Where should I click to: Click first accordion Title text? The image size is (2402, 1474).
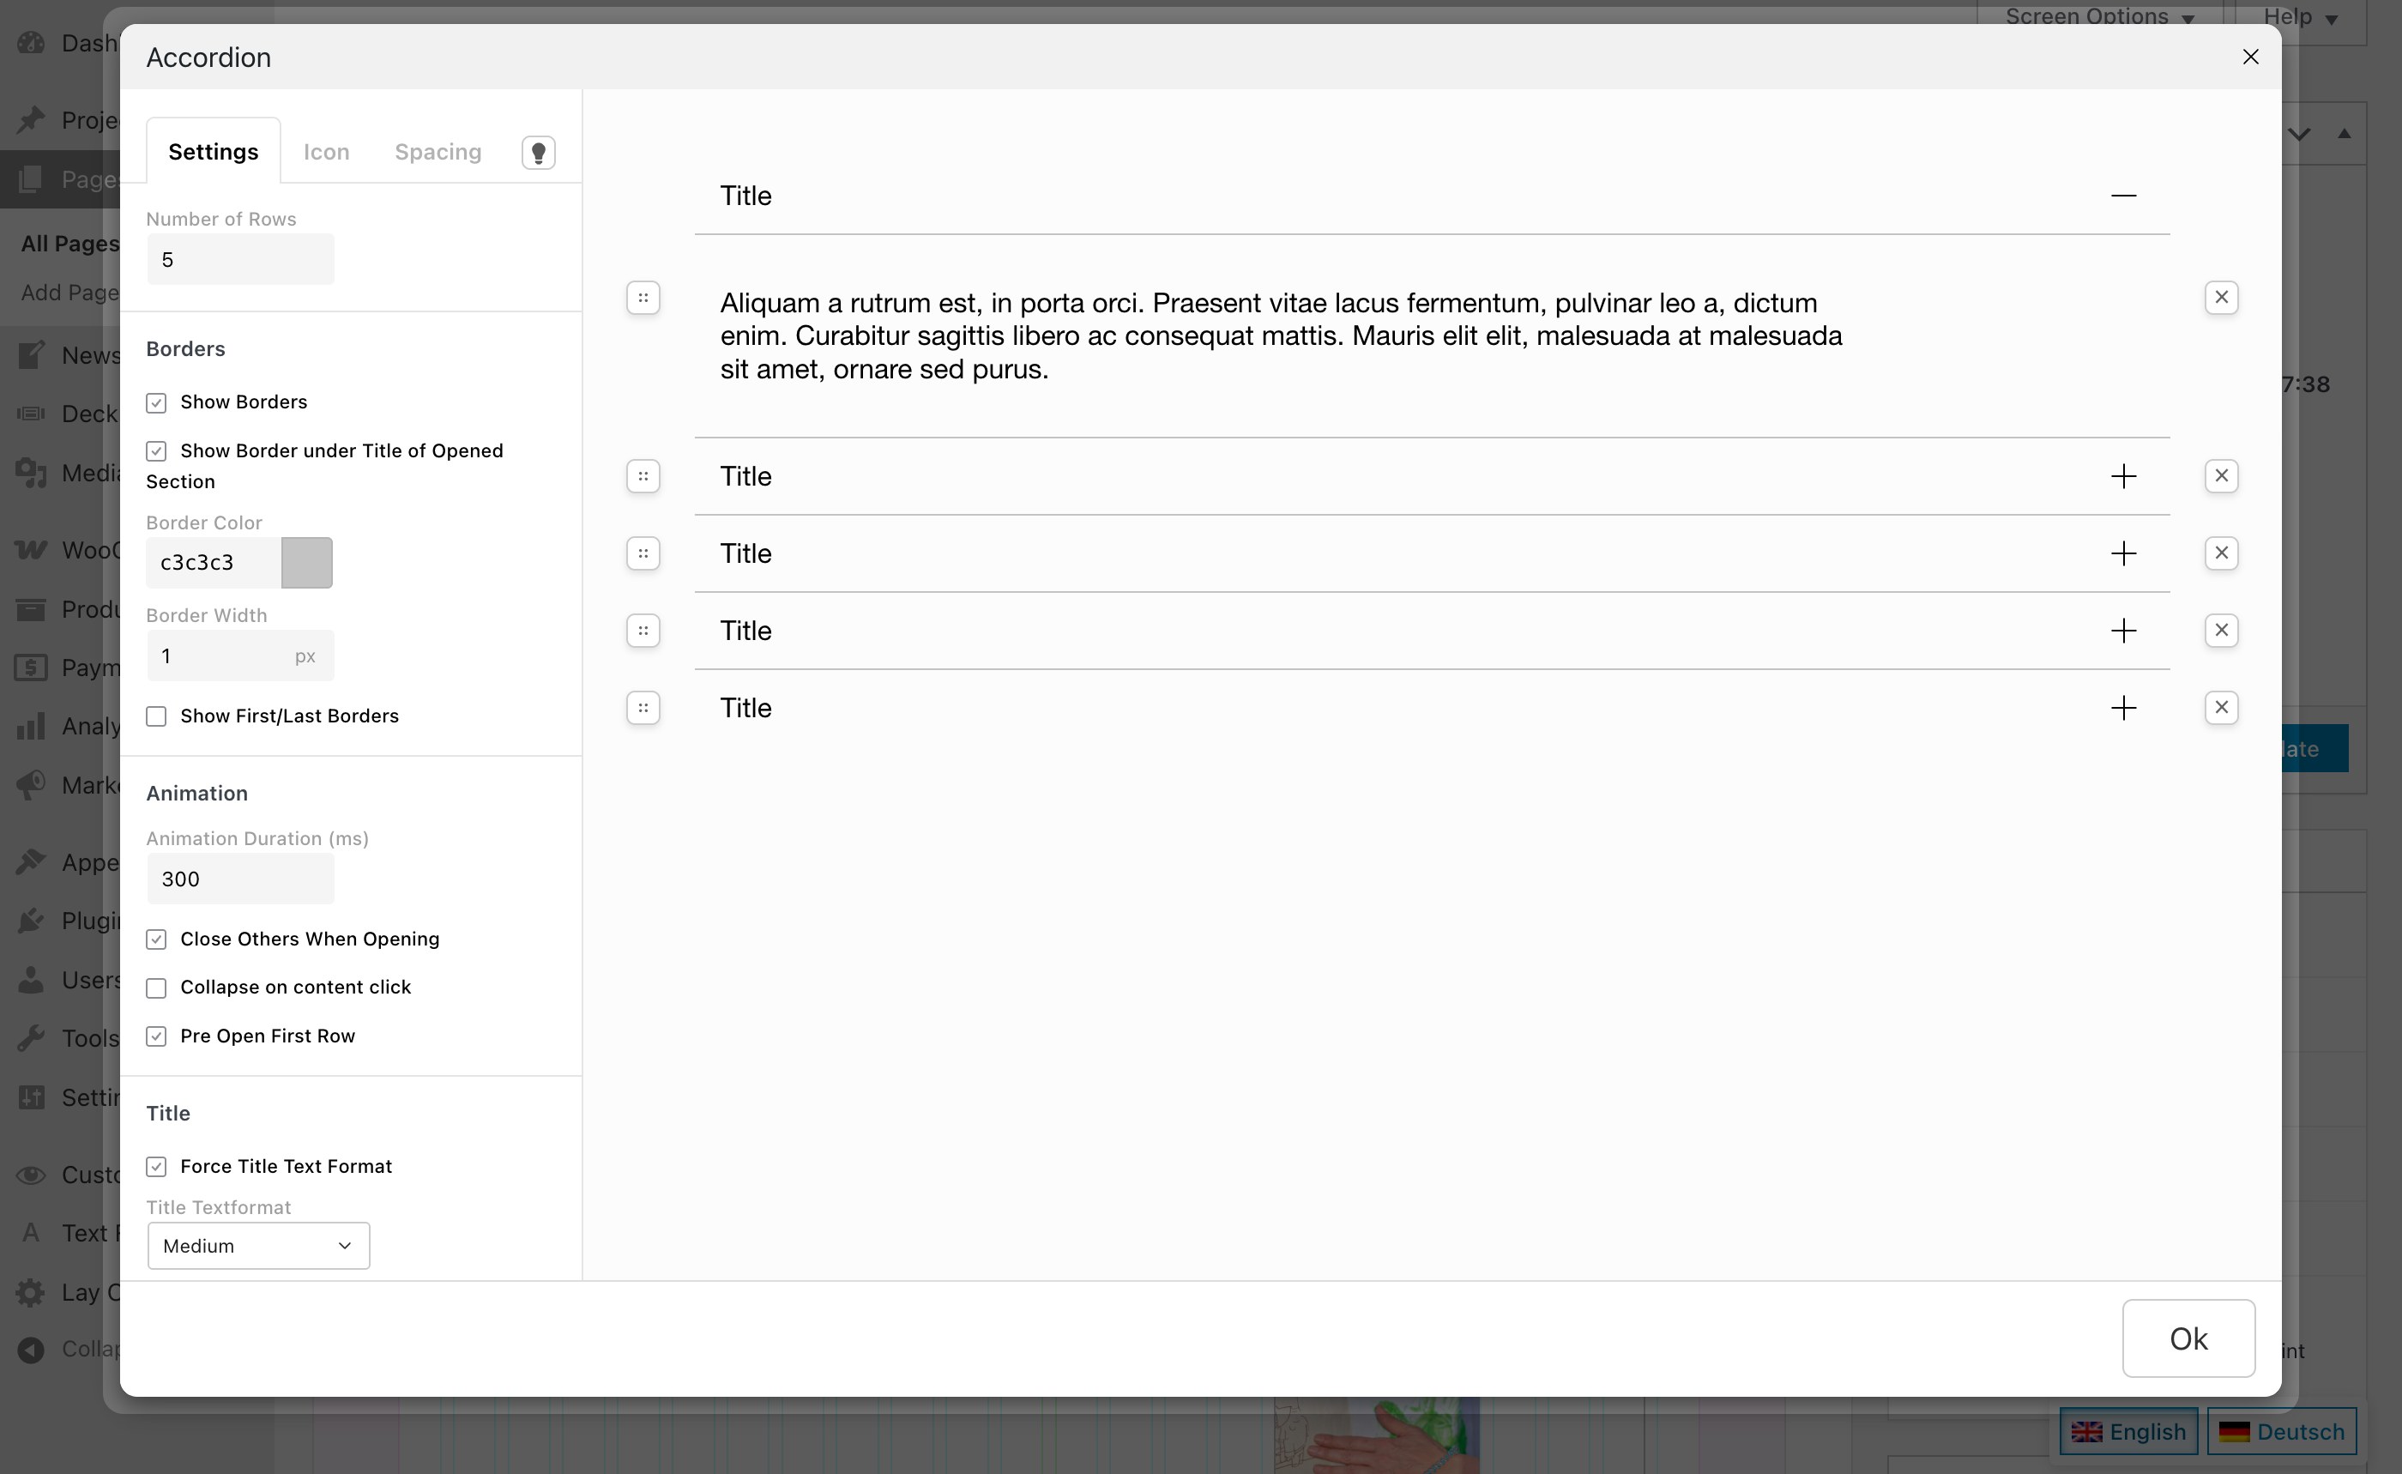coord(745,196)
